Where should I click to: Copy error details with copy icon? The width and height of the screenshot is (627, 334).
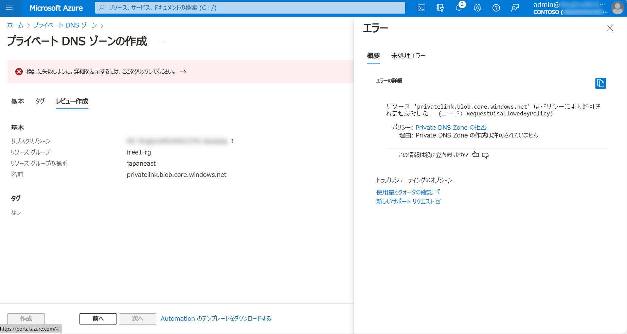tap(601, 83)
